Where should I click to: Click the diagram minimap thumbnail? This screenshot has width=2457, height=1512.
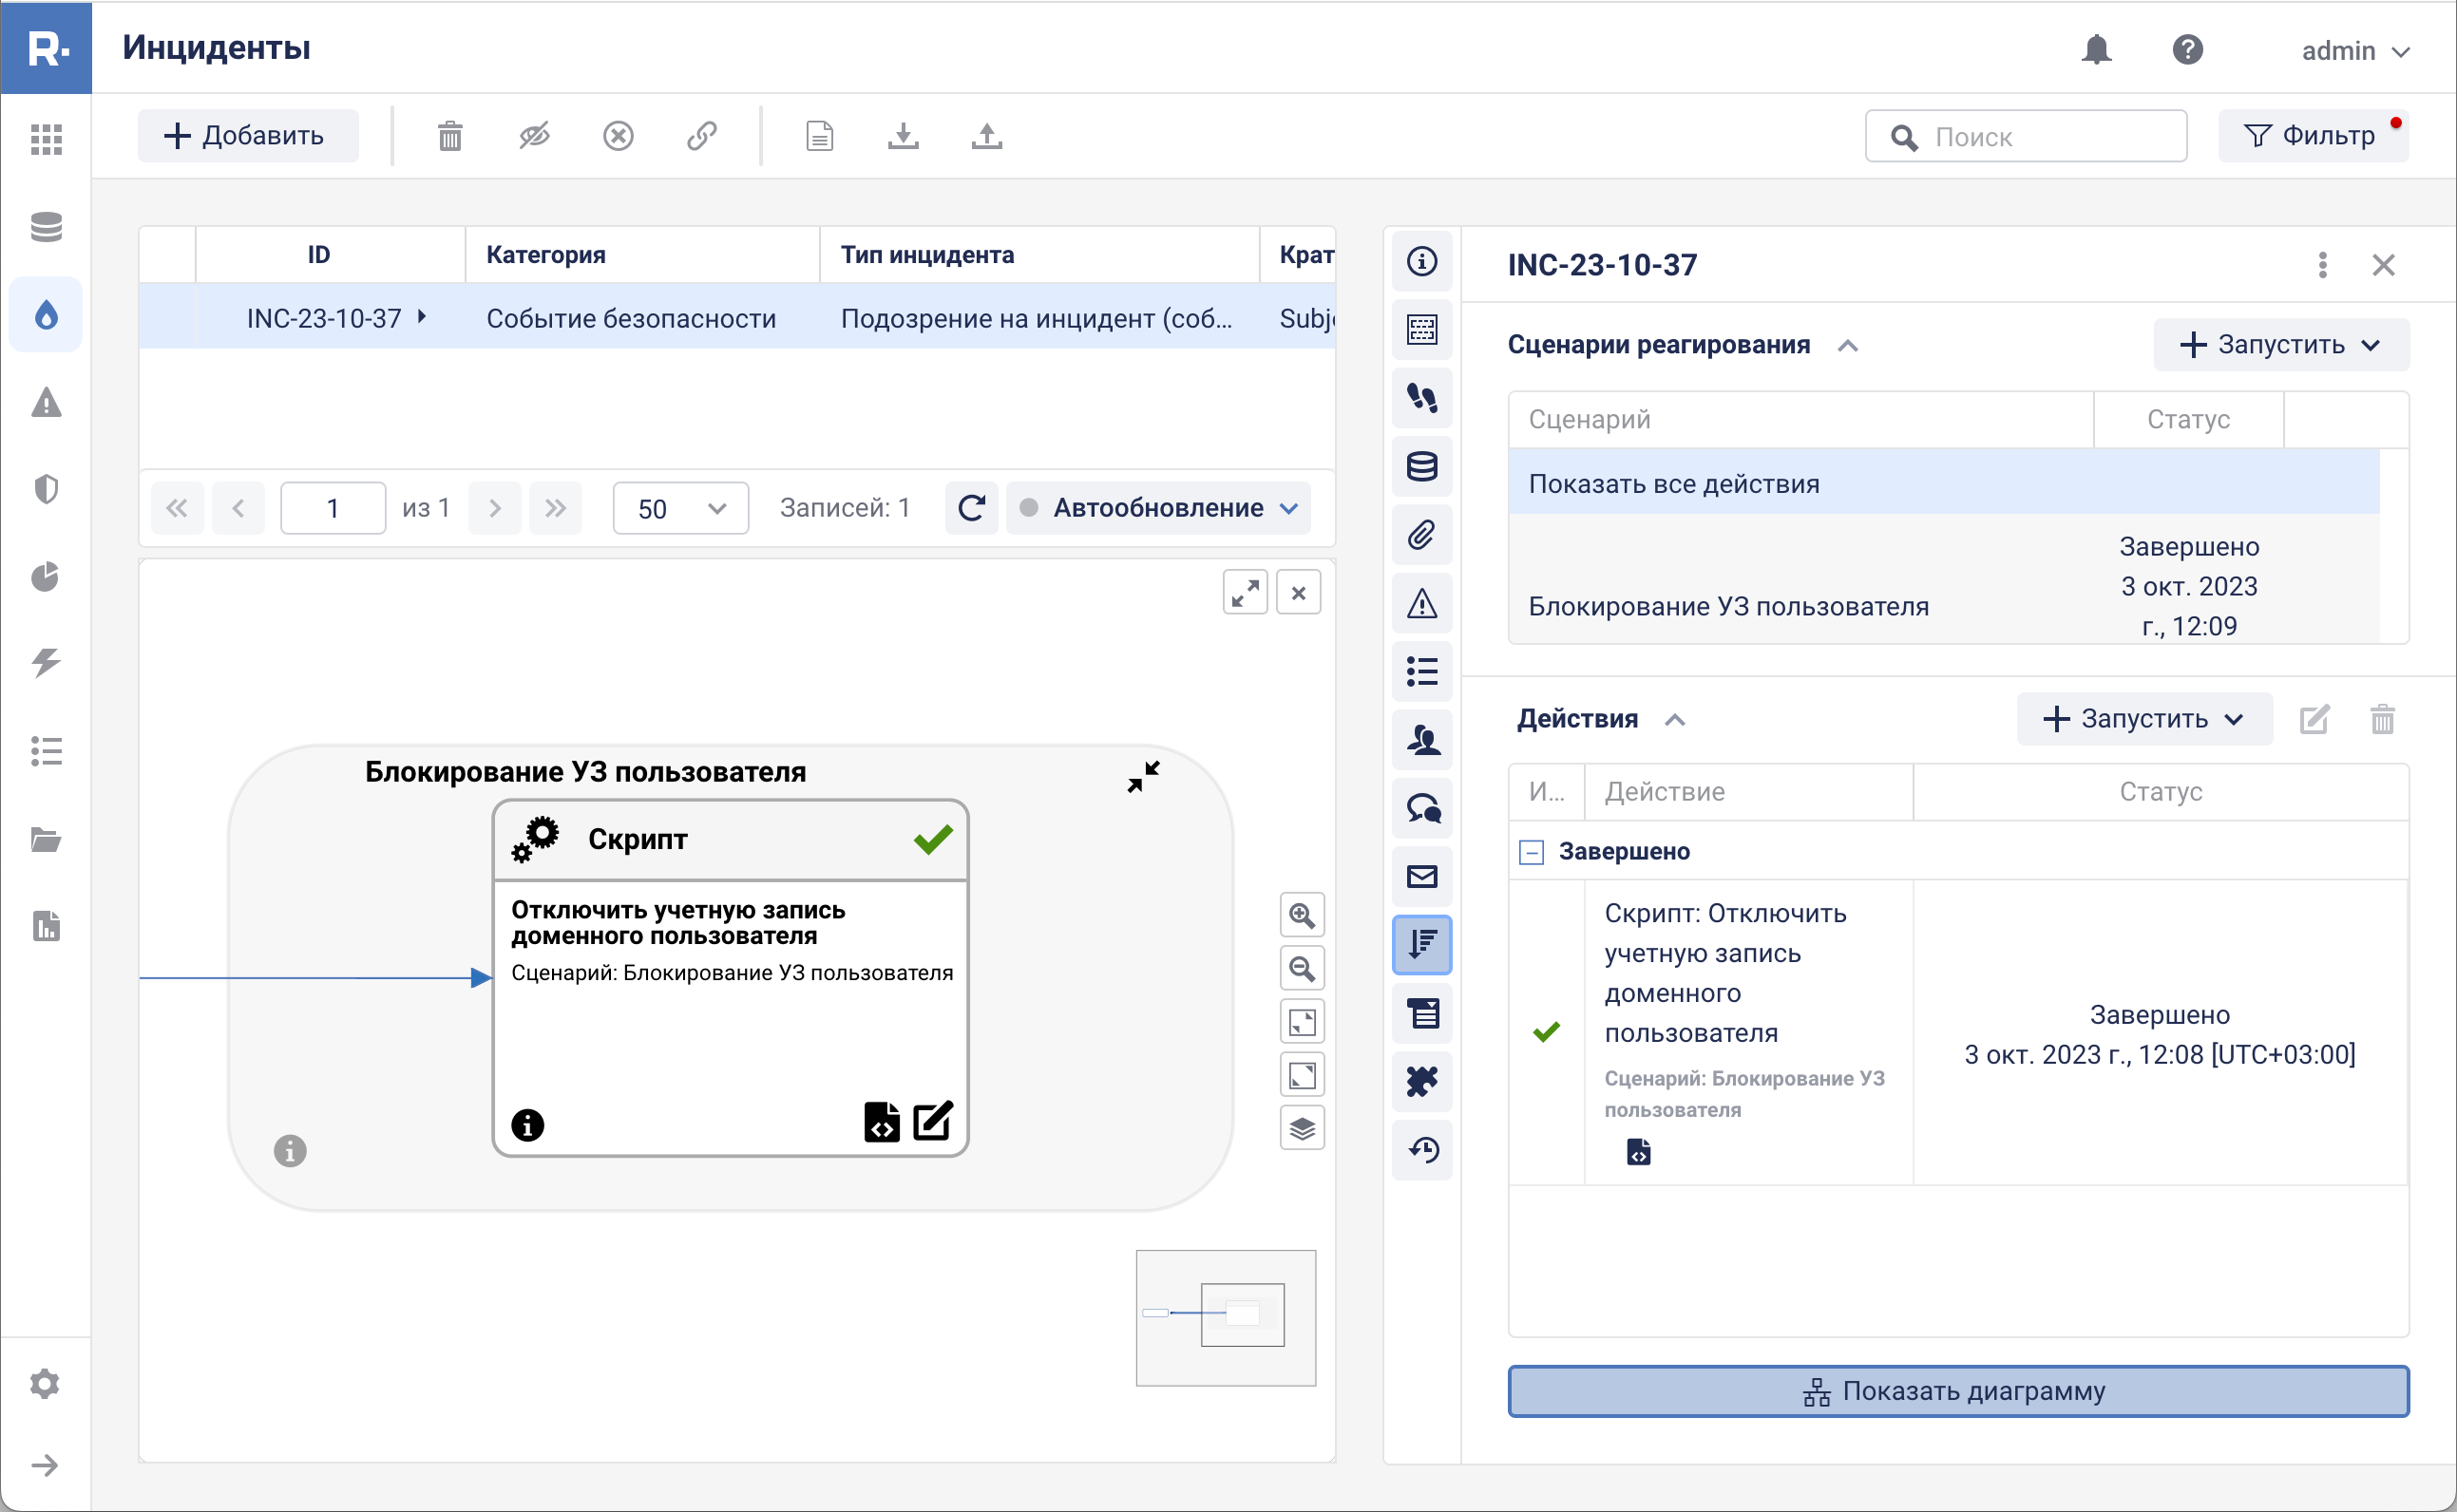click(x=1226, y=1317)
